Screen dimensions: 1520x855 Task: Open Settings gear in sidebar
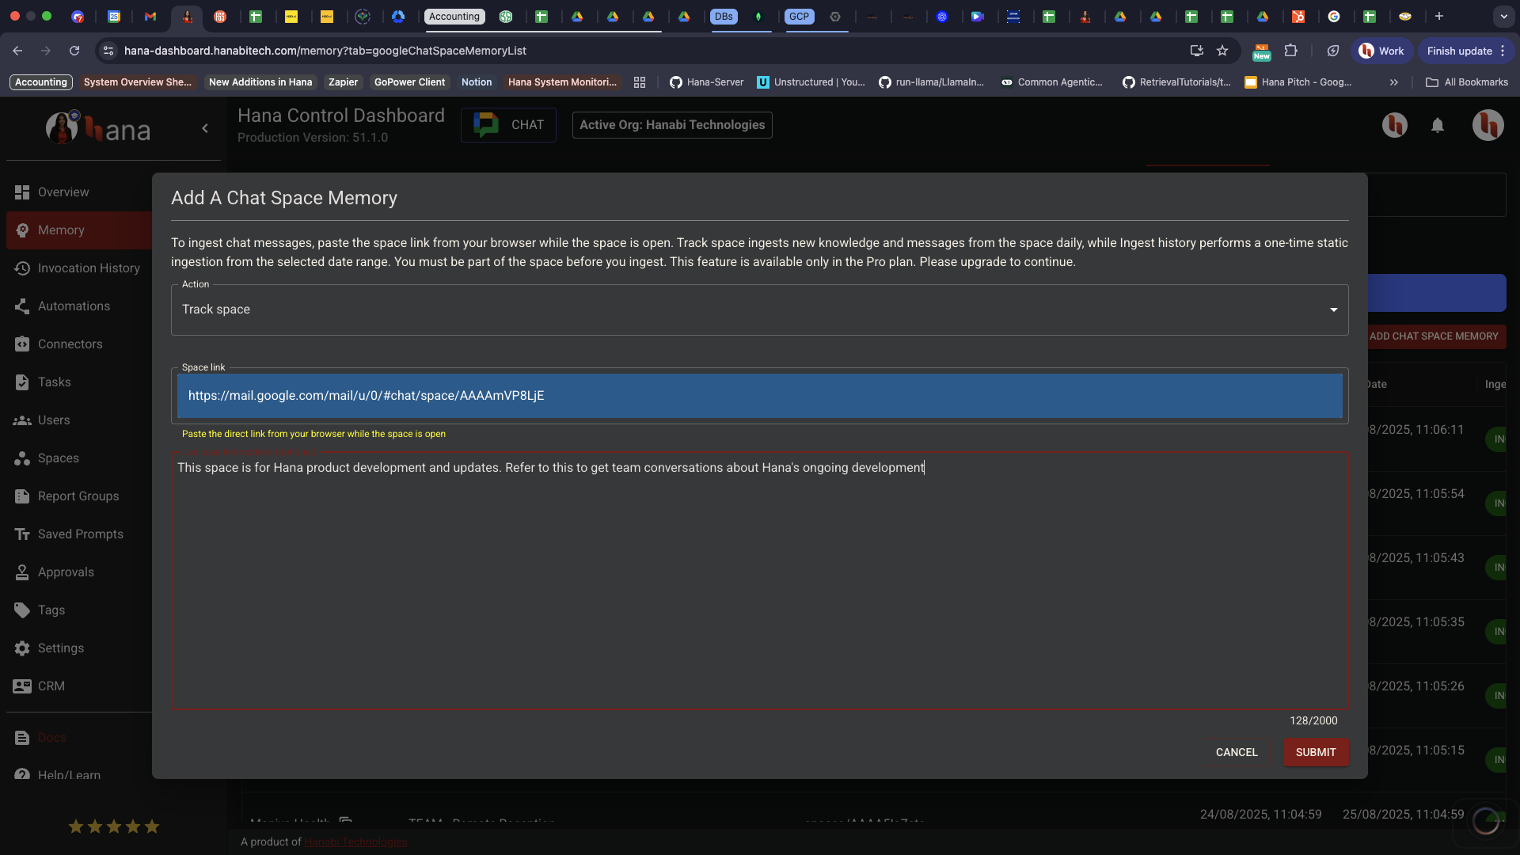coord(22,648)
